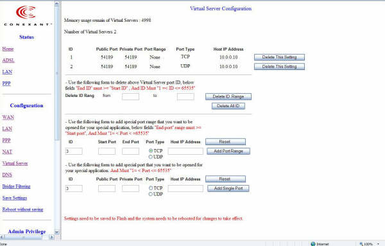Click UDP port type in row 2
The image size is (385, 246).
[185, 66]
